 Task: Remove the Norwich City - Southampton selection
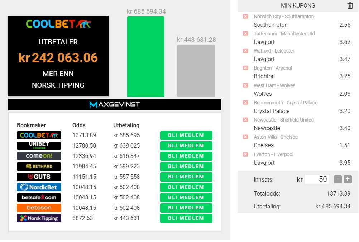click(x=245, y=16)
